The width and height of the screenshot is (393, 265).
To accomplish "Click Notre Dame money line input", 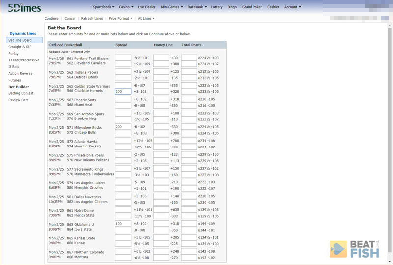I will coord(161,209).
